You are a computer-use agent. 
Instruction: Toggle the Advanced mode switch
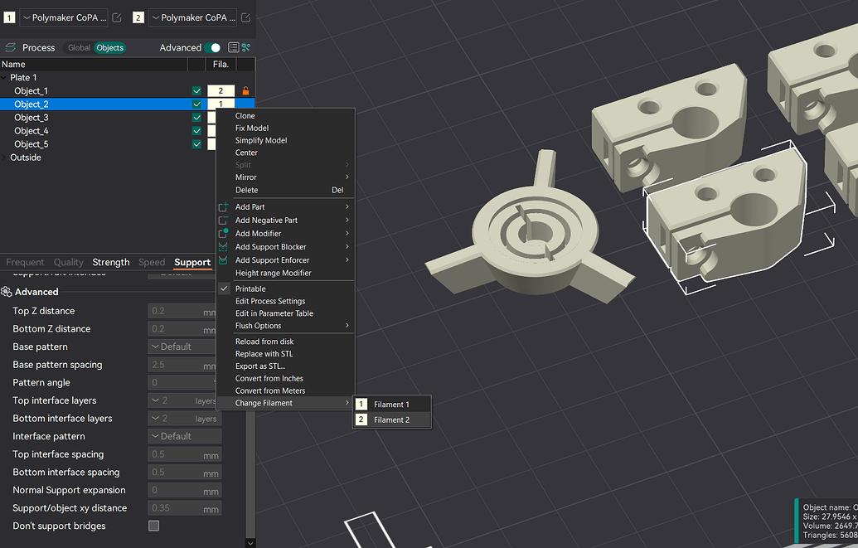[212, 47]
